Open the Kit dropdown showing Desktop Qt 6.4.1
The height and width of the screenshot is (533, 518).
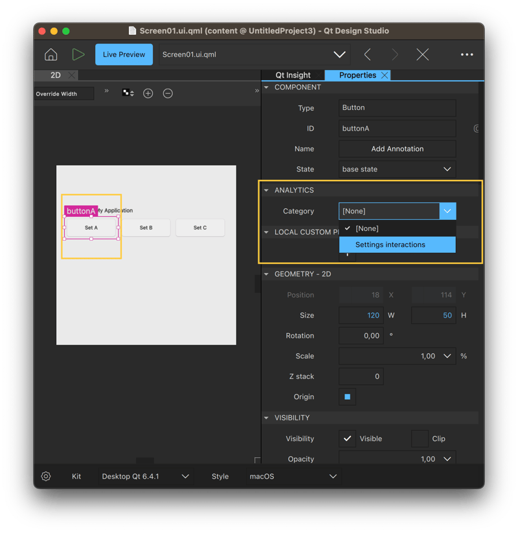pos(146,477)
